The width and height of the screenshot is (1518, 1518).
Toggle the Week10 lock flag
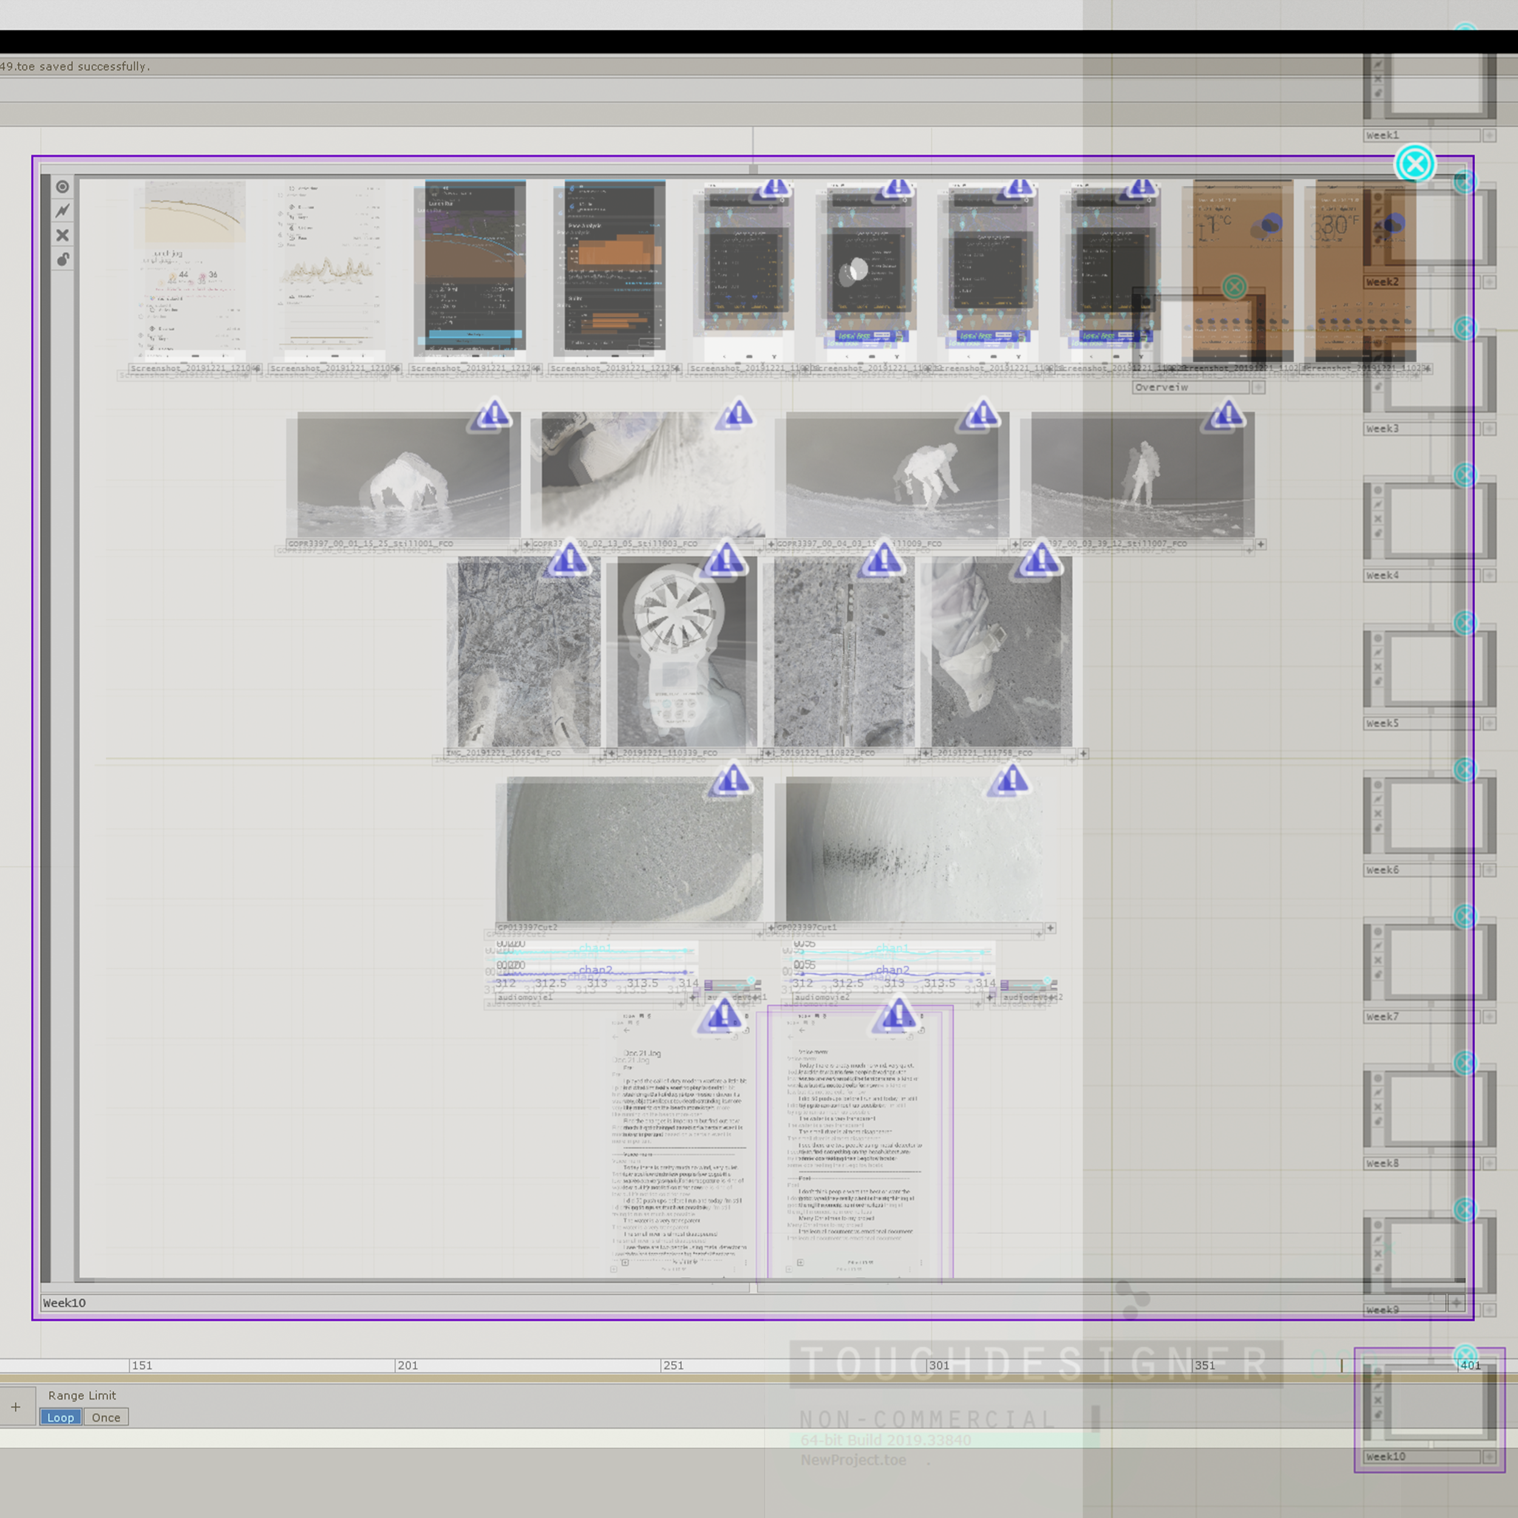[x=63, y=259]
